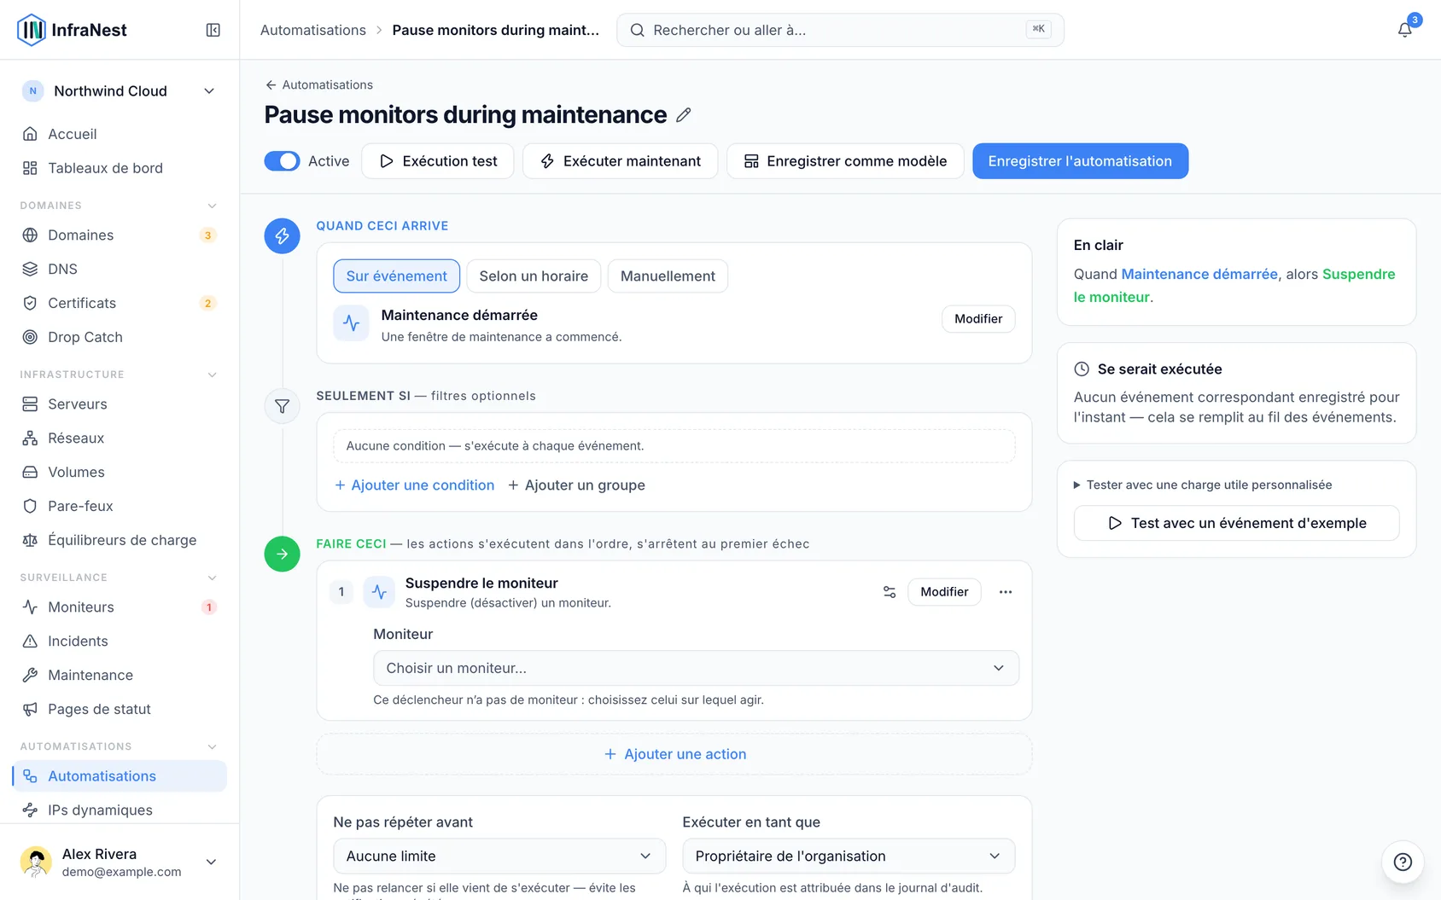The height and width of the screenshot is (900, 1441).
Task: Open action settings sliders icon
Action: tap(890, 592)
